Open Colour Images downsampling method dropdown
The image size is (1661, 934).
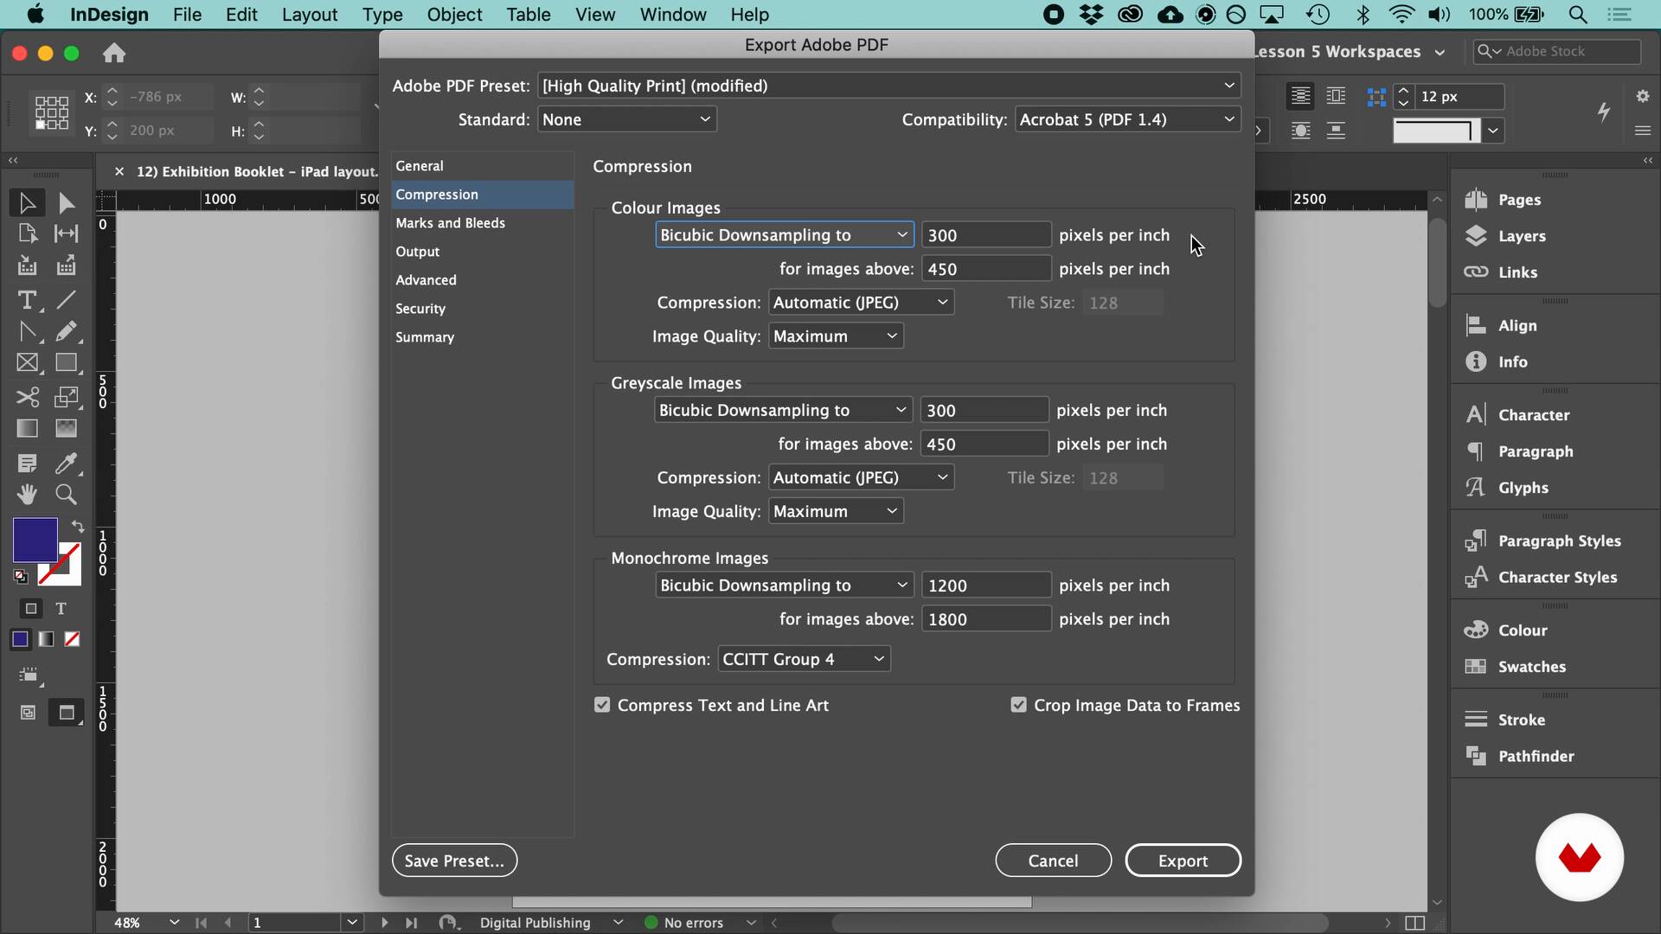tap(783, 235)
